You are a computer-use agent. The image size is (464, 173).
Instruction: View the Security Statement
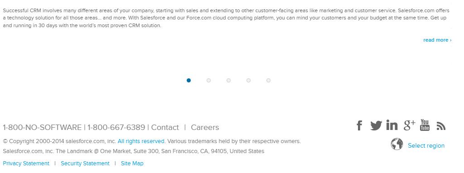[85, 163]
